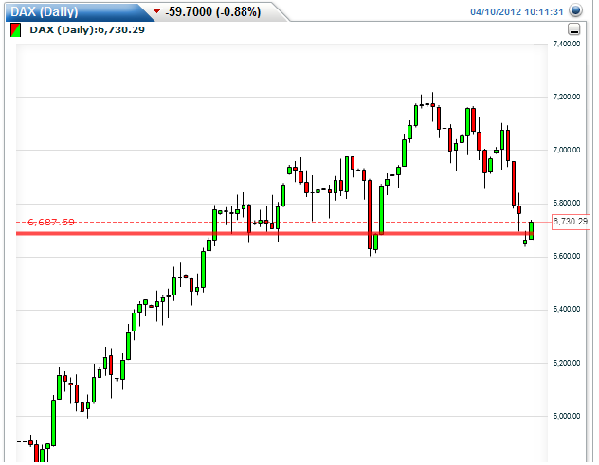Select the thick red horizontal support line
Image resolution: width=599 pixels, height=465 pixels.
point(275,233)
